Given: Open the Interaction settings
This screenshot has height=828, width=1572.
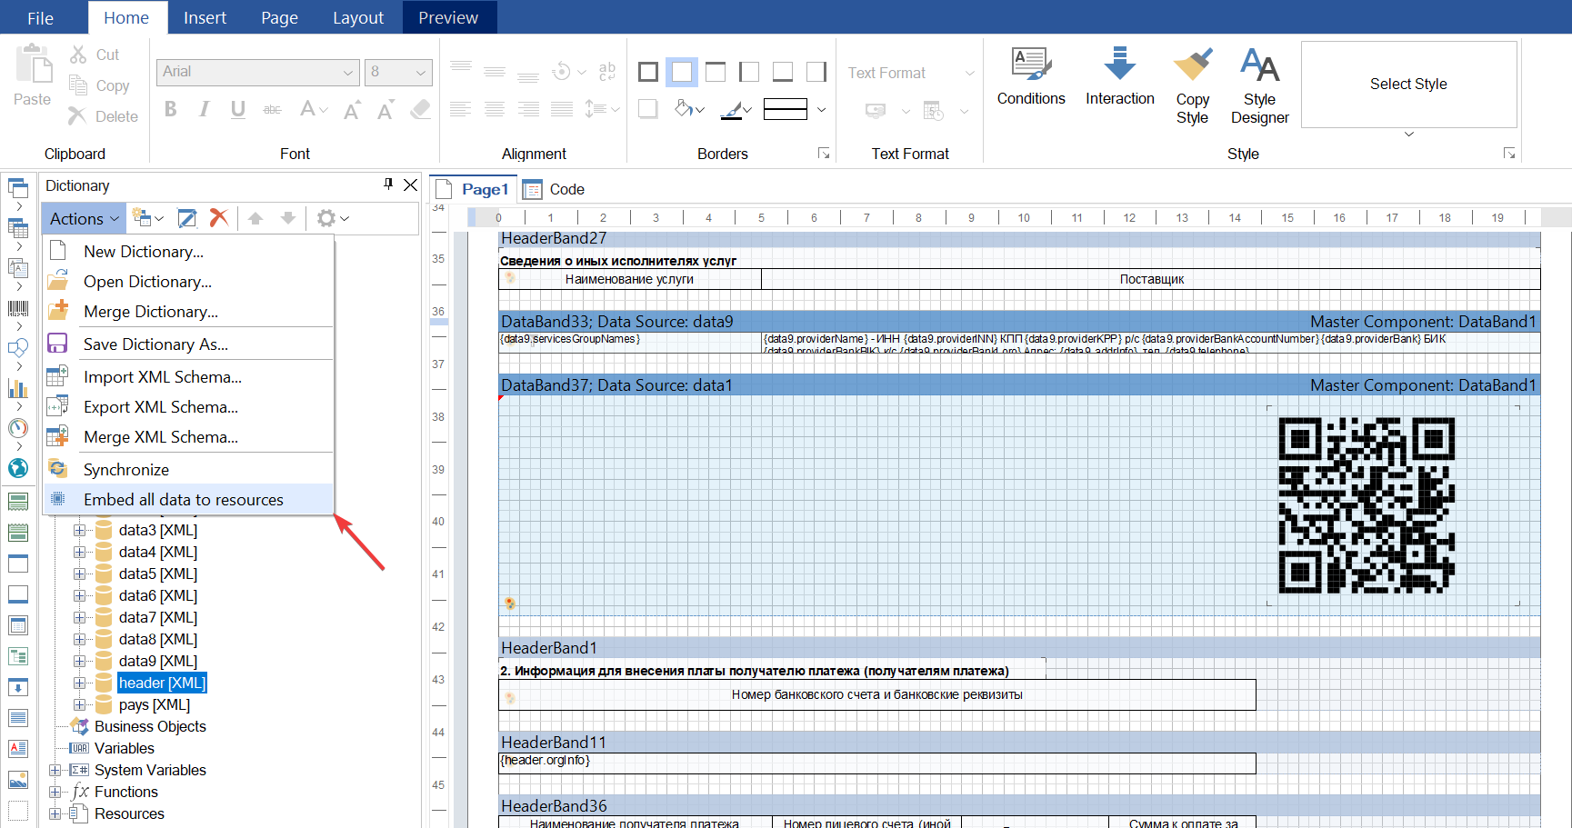Looking at the screenshot, I should 1120,77.
